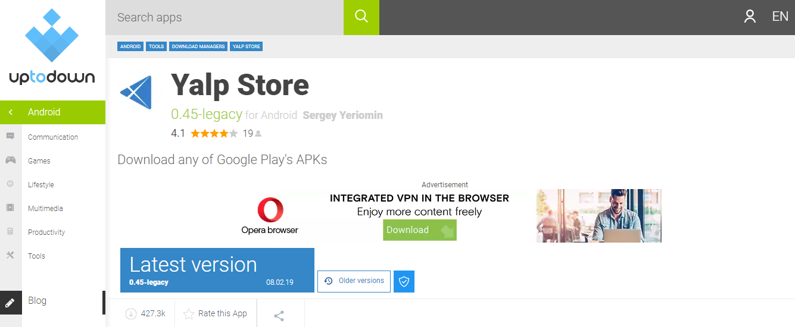This screenshot has height=327, width=795.
Task: Open Lifestyle category
Action: [41, 184]
